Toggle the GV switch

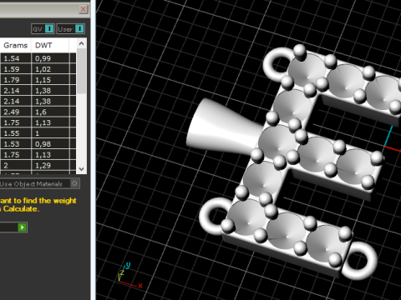(x=43, y=29)
